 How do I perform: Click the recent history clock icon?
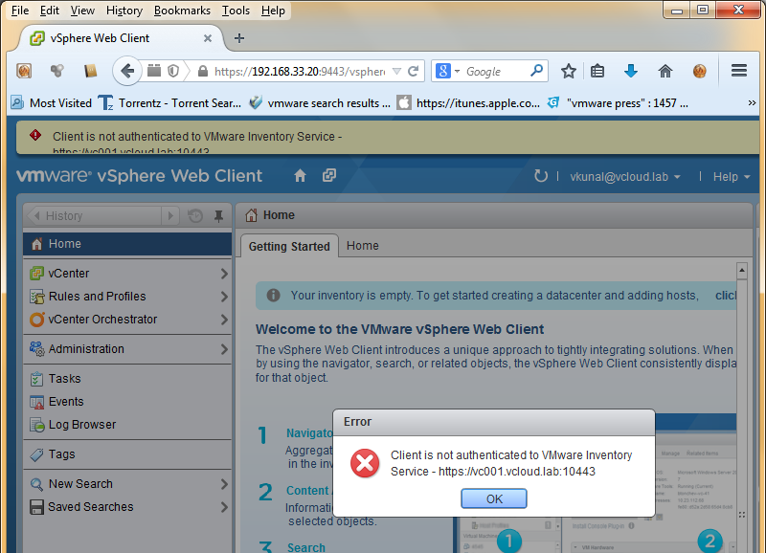point(195,215)
